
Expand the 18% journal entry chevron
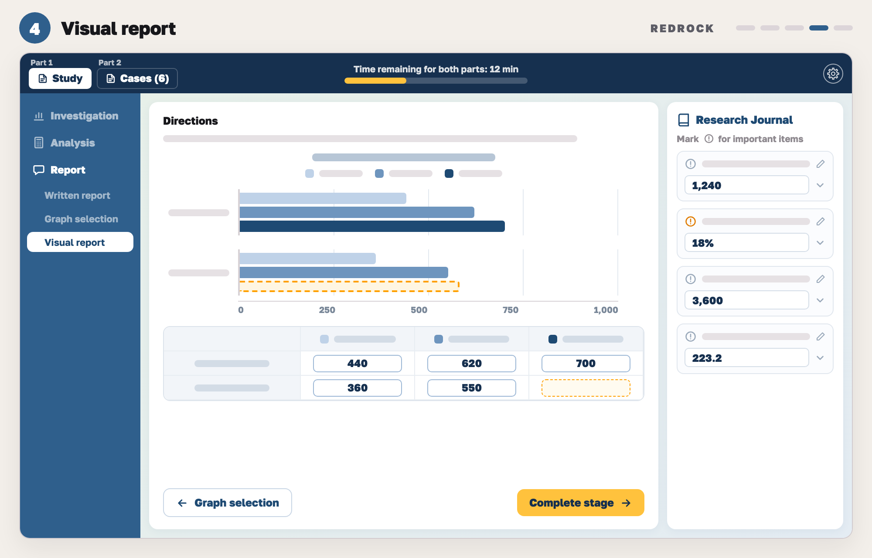(820, 243)
